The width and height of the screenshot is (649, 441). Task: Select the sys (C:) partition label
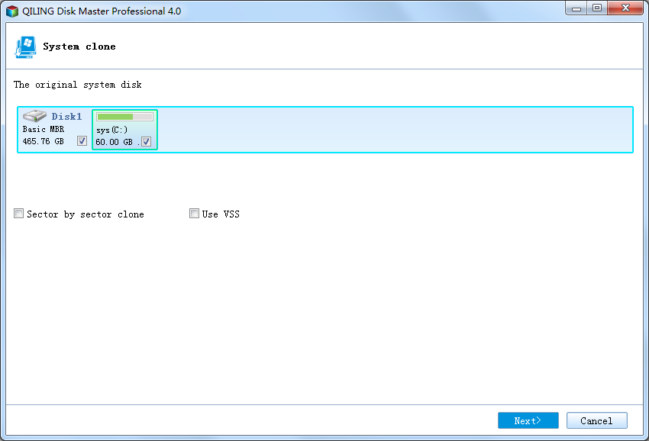(111, 130)
